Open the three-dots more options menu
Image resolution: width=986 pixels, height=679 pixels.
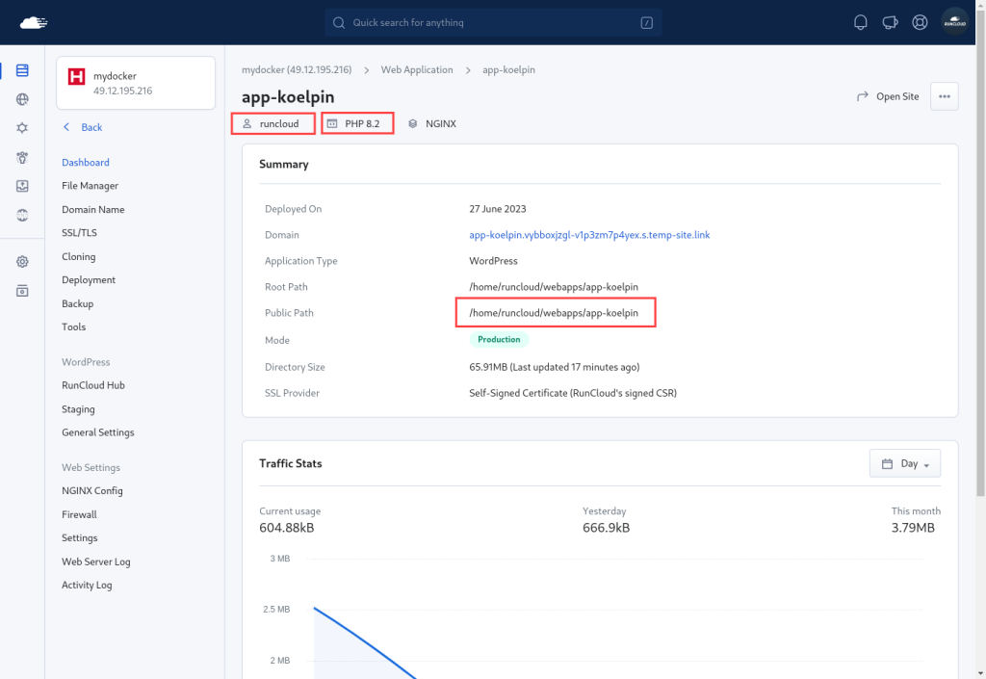coord(945,96)
